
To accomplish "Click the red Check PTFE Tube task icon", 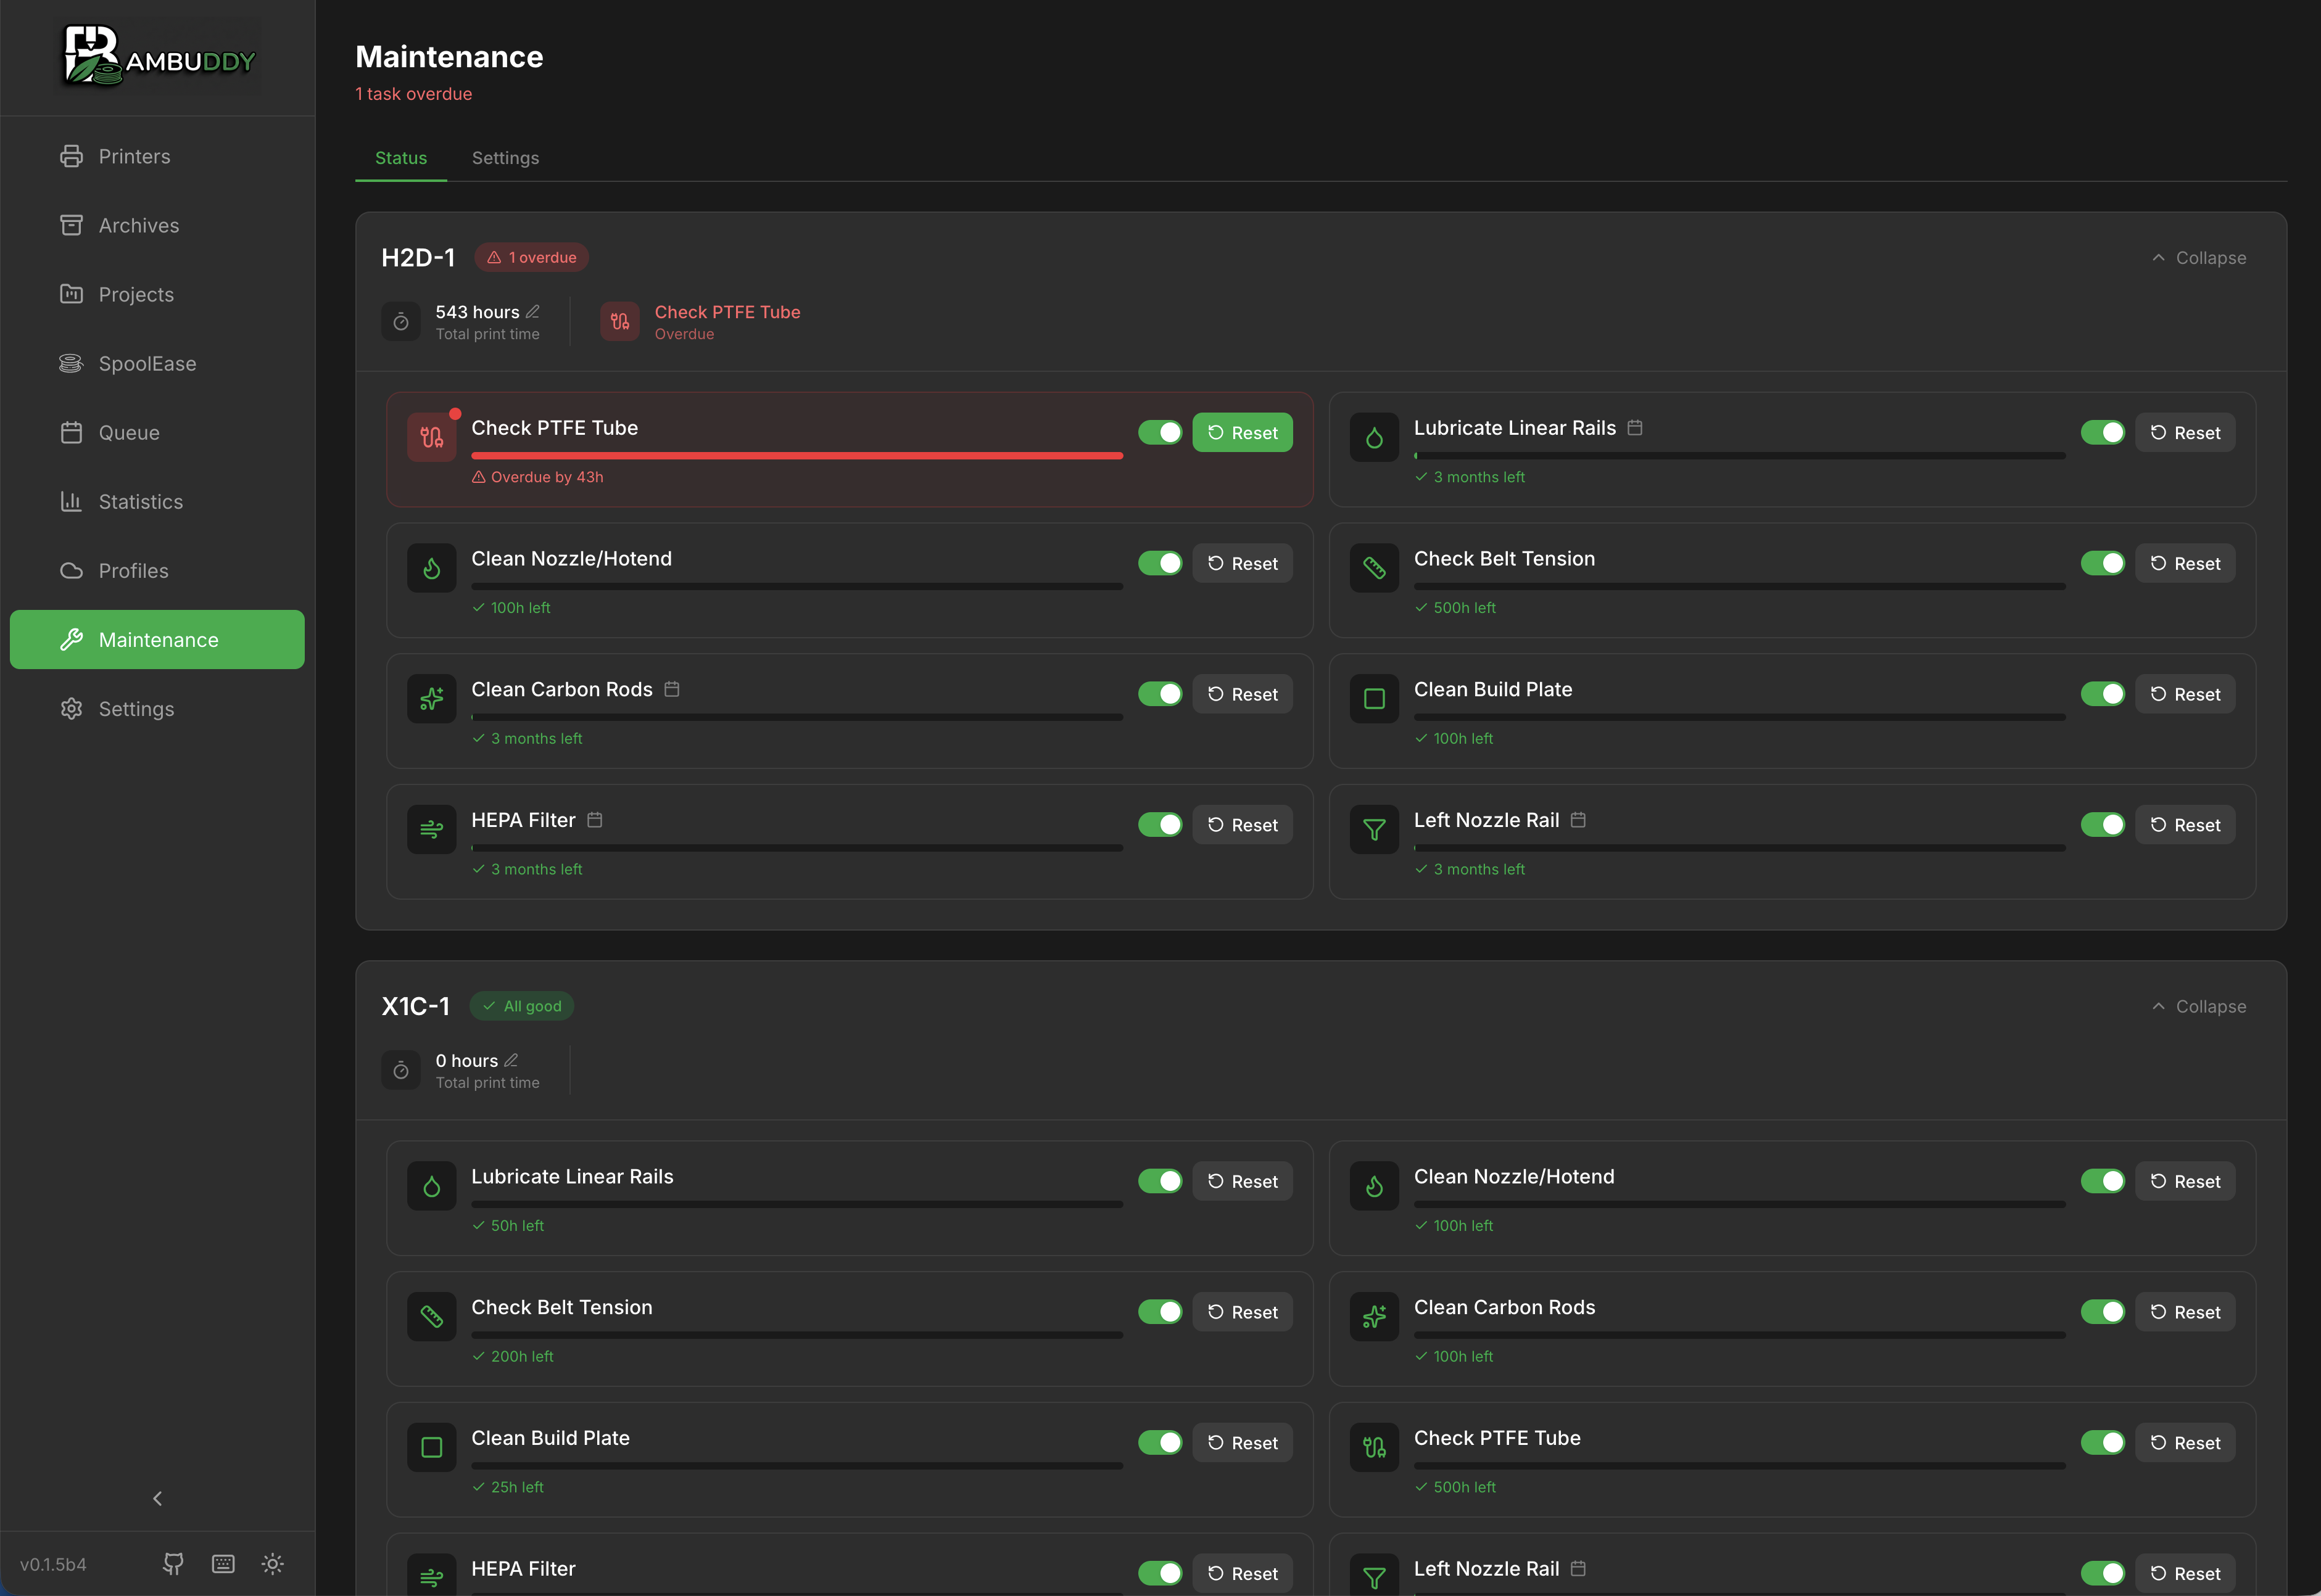I will pos(432,437).
